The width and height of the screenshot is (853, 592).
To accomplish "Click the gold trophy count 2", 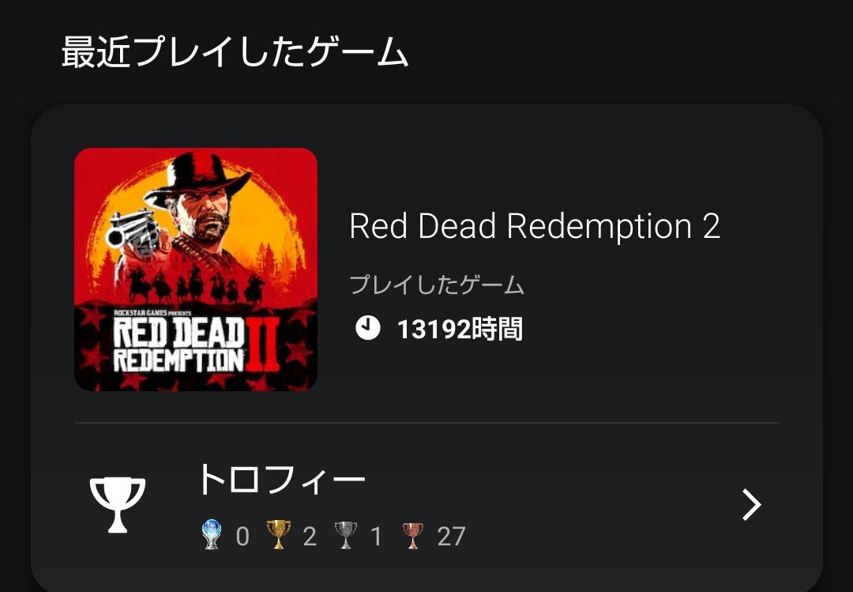I will click(x=310, y=537).
